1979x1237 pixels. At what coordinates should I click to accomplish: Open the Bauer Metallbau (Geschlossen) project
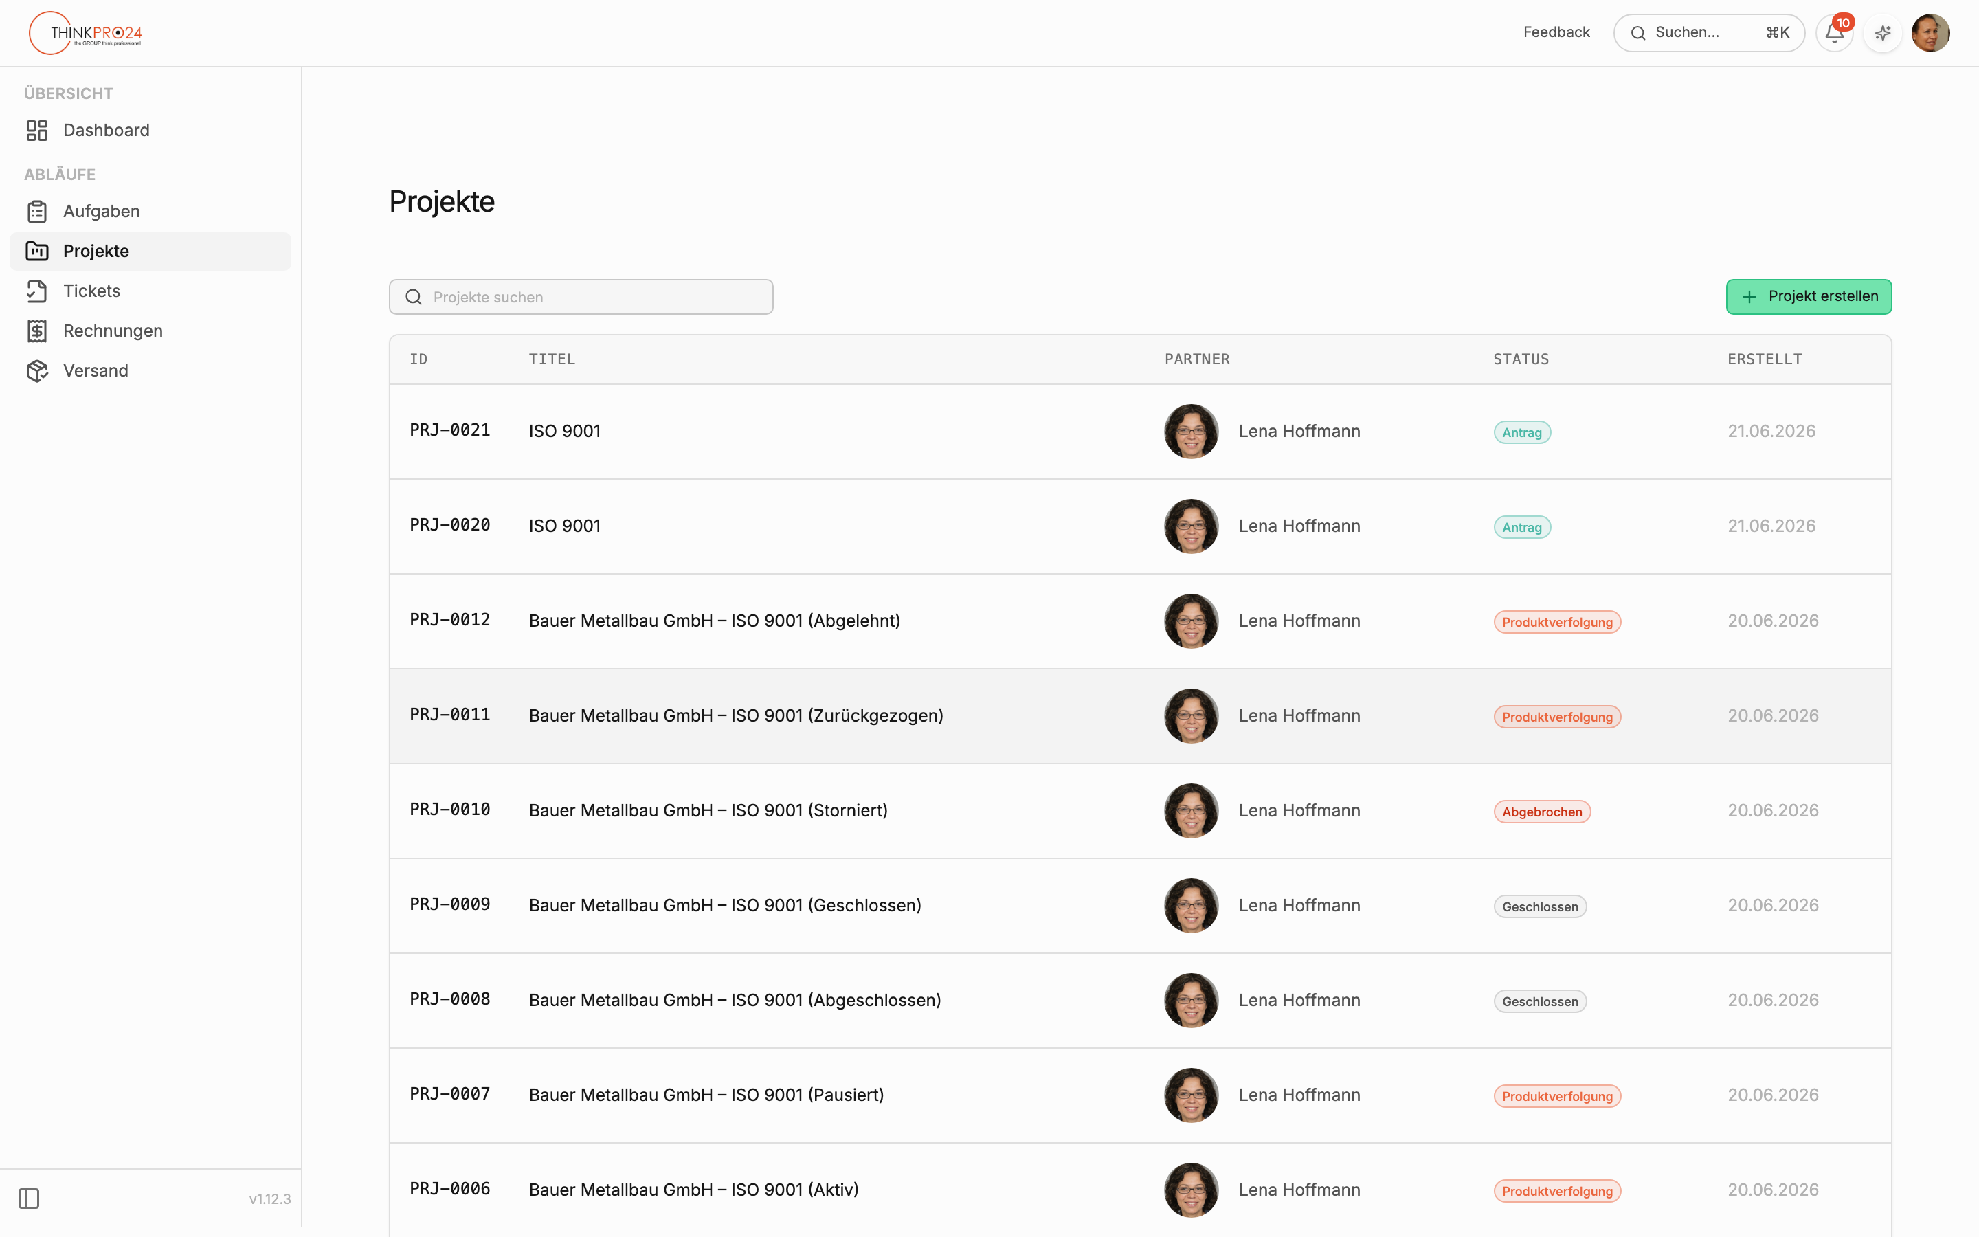tap(1140, 906)
